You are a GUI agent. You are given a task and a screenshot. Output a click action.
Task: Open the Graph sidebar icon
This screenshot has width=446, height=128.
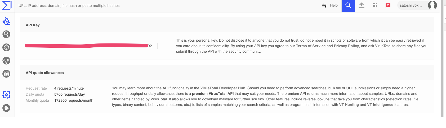6,61
